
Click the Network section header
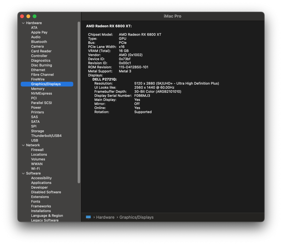pyautogui.click(x=33, y=145)
